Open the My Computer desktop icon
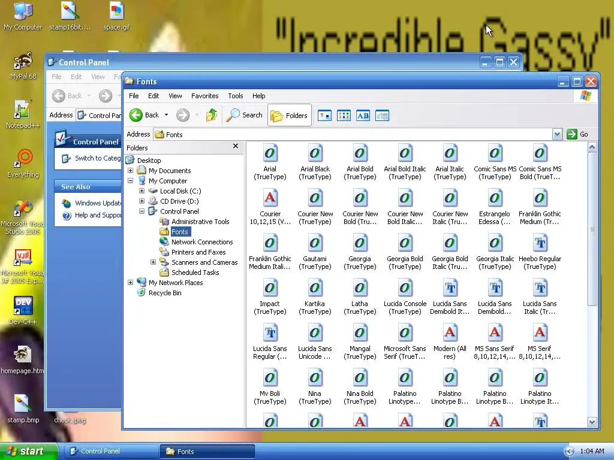Screen dimensions: 614x460 23,16
